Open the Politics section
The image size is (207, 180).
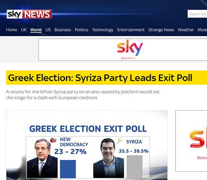coord(82,30)
